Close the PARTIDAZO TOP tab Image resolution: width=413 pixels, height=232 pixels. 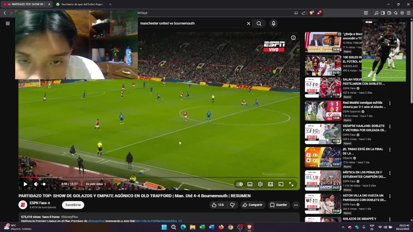(49, 4)
